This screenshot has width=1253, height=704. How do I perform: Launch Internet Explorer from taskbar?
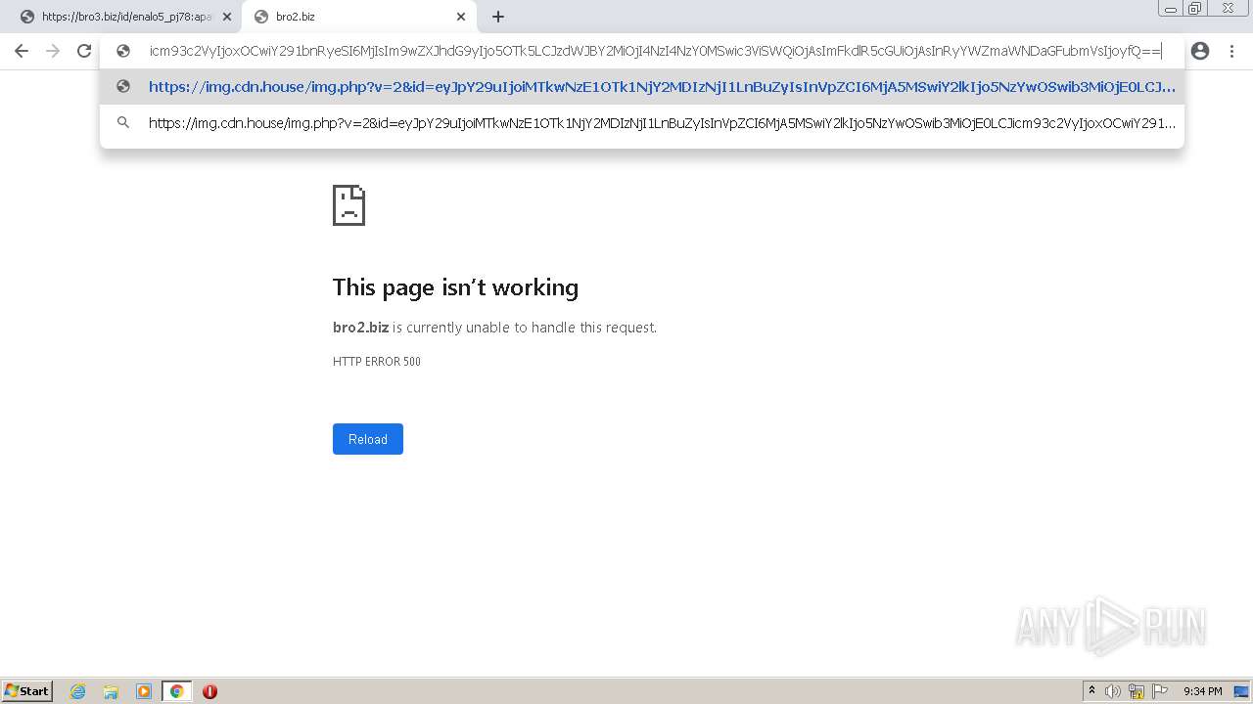(x=78, y=691)
